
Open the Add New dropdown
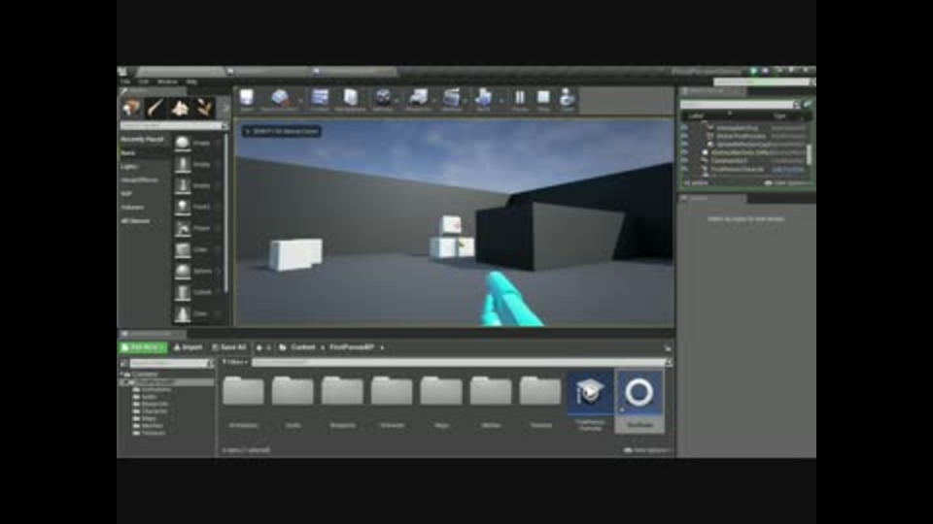pos(143,347)
